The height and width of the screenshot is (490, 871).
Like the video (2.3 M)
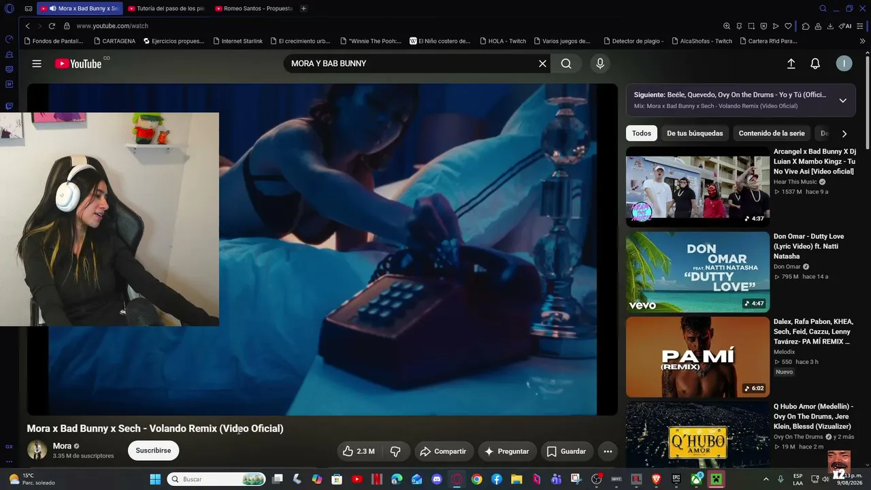[359, 451]
